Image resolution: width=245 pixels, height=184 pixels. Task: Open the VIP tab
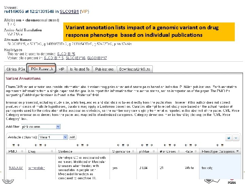coord(61,69)
